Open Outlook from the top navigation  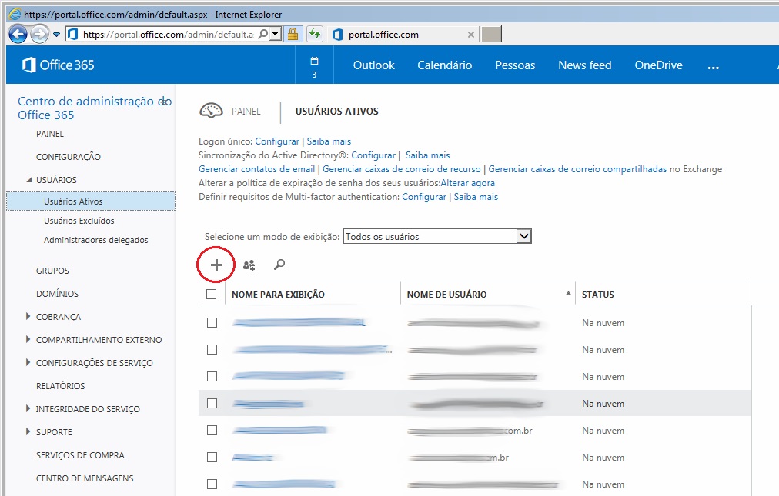[x=373, y=65]
